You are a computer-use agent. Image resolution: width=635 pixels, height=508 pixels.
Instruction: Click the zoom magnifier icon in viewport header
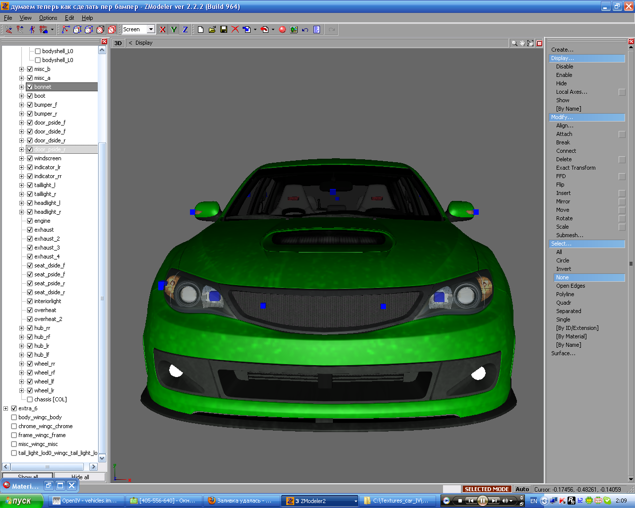pyautogui.click(x=514, y=43)
